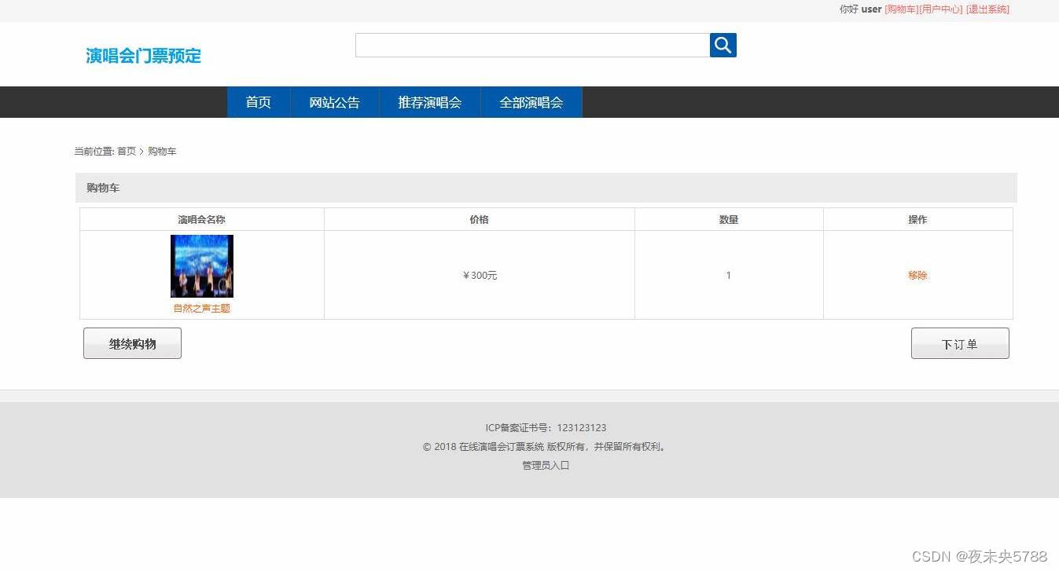The width and height of the screenshot is (1059, 571).
Task: Click the 继续购物 button
Action: (132, 343)
